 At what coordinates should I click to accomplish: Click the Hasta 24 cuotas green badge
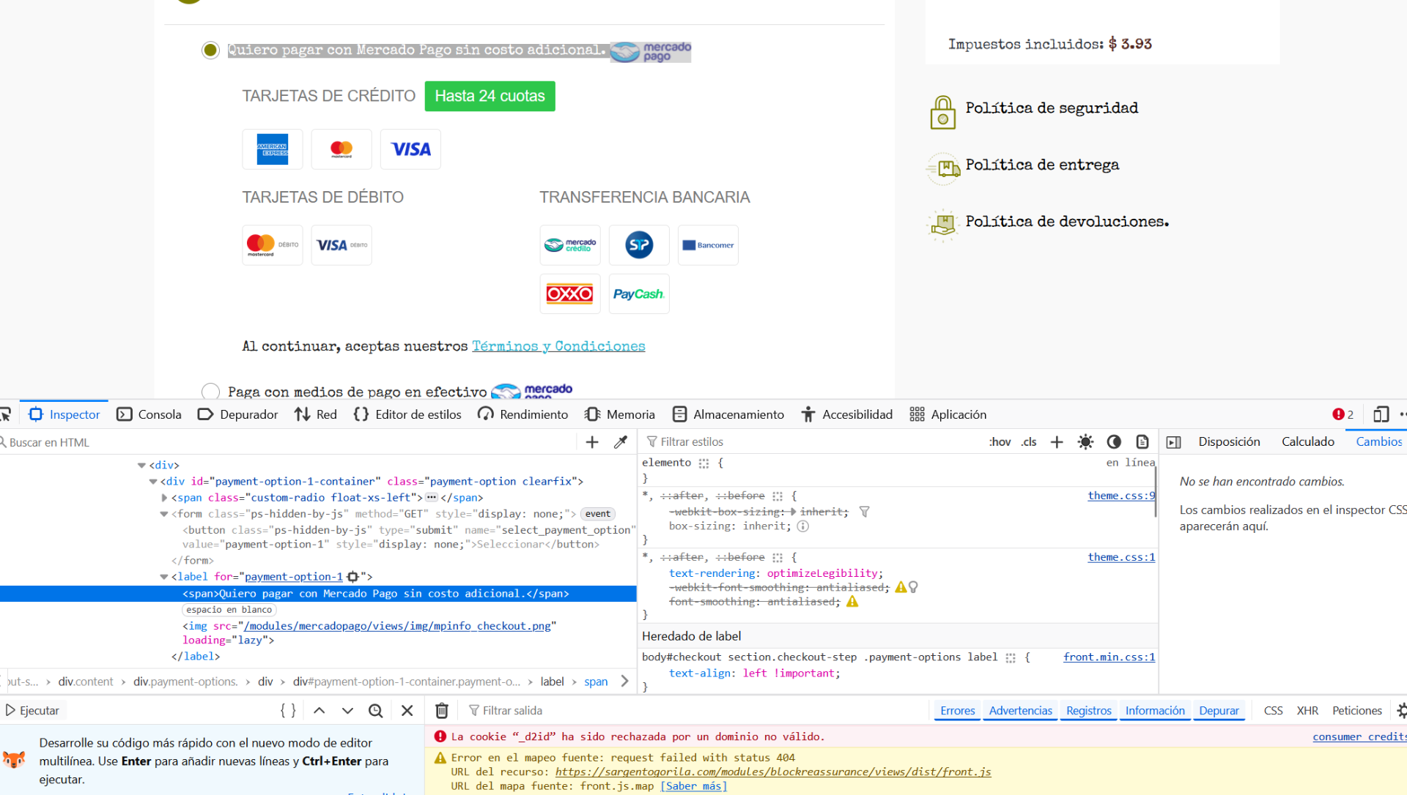pyautogui.click(x=490, y=96)
